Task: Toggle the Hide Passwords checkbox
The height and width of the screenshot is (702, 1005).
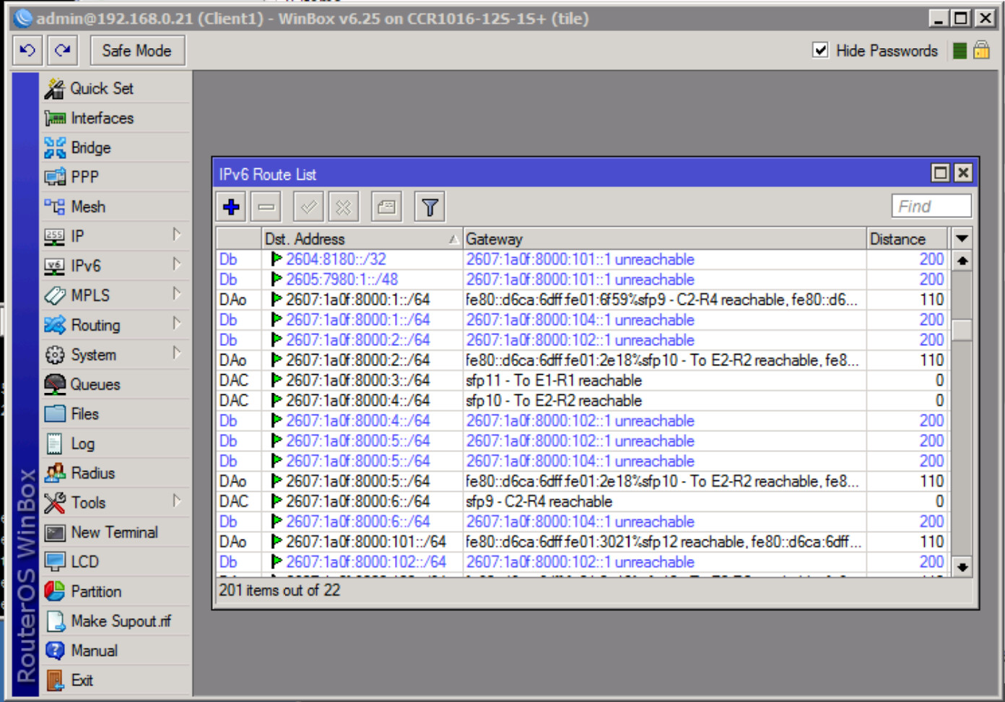Action: [x=820, y=51]
